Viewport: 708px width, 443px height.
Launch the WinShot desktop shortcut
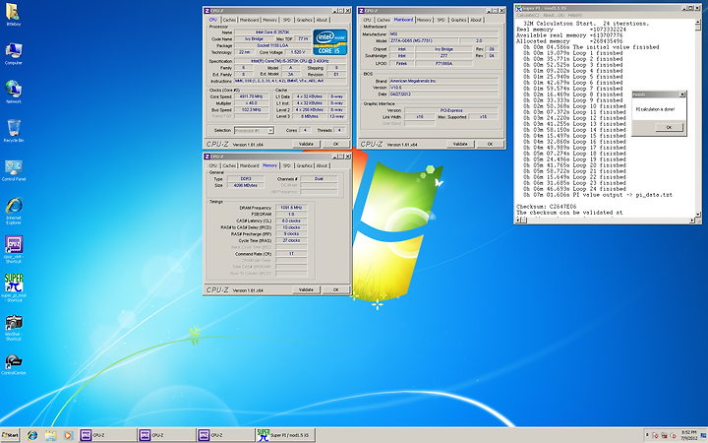click(x=13, y=327)
